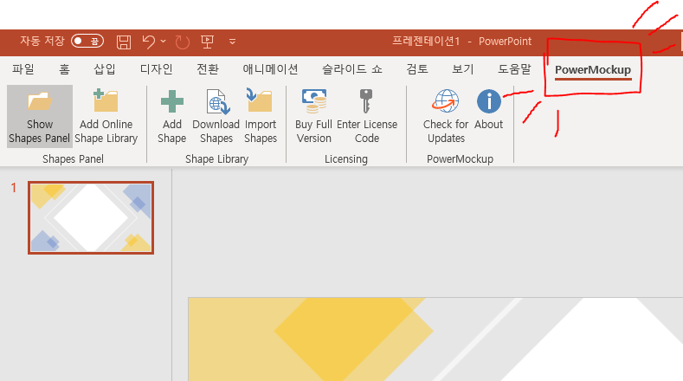683x381 pixels.
Task: Switch to the 삽입 tab
Action: pos(105,69)
